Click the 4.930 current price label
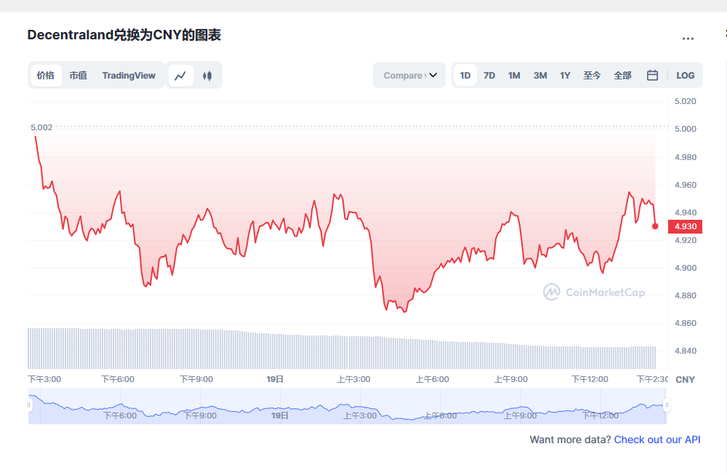This screenshot has height=473, width=727. click(686, 226)
